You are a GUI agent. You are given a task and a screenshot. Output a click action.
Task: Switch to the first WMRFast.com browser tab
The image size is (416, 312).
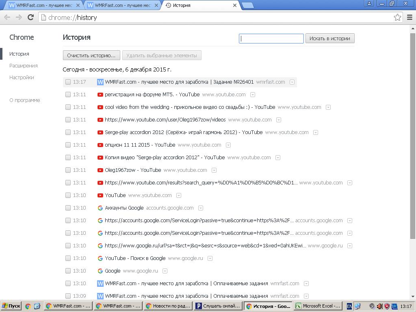pos(44,5)
